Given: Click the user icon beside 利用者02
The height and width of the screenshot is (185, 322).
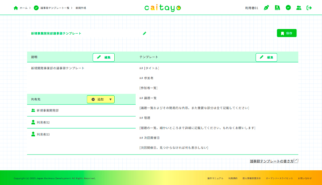Looking at the screenshot, I should tap(33, 122).
